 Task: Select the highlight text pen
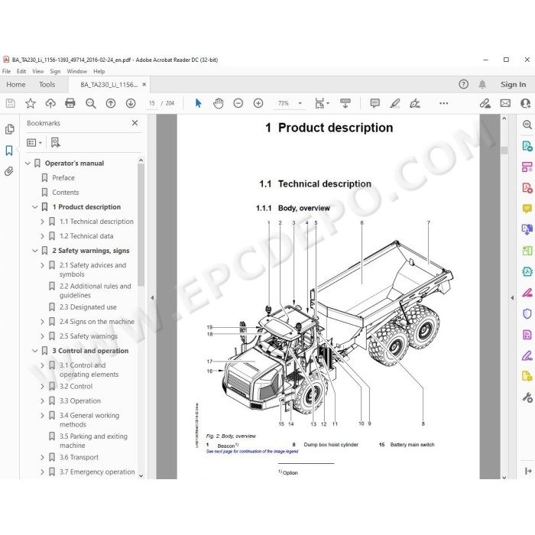point(395,103)
